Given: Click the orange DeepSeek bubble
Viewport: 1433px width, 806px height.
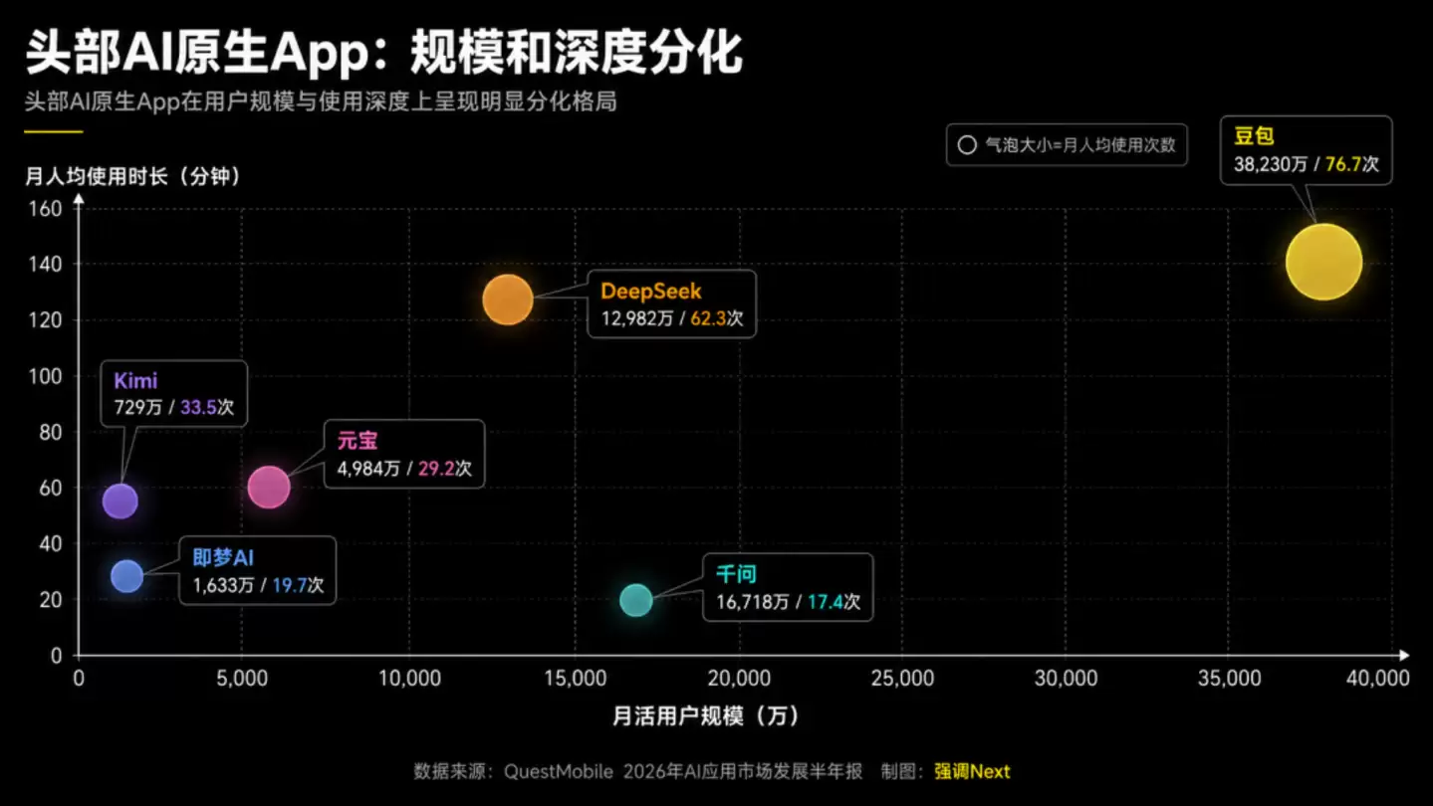Looking at the screenshot, I should (x=508, y=300).
